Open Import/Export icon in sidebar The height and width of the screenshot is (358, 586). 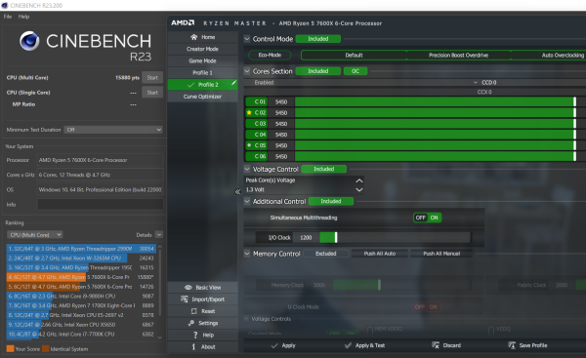pos(185,299)
